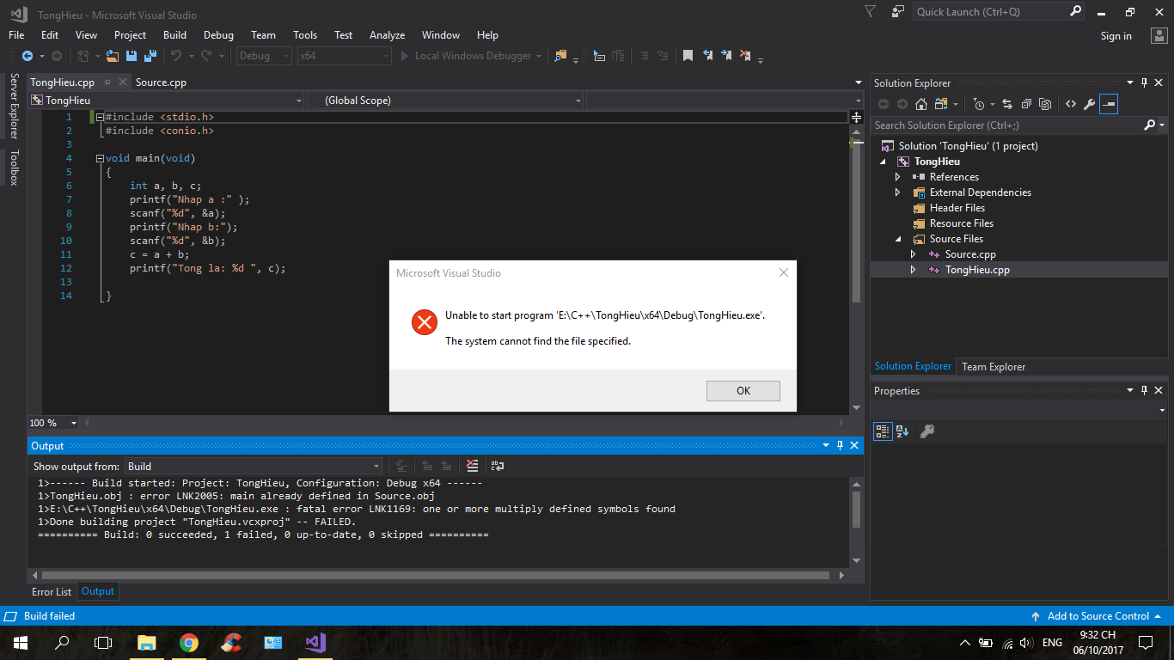
Task: Click the Sign in link
Action: tap(1116, 36)
